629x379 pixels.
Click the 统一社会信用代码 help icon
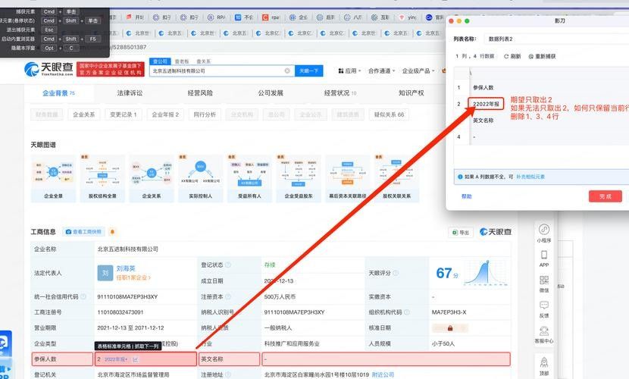(83, 297)
